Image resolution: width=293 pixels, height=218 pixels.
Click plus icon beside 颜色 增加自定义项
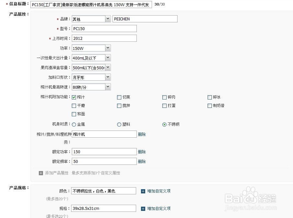pyautogui.click(x=143, y=191)
